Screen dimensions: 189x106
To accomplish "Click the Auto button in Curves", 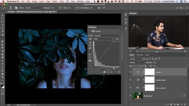I will (117, 39).
